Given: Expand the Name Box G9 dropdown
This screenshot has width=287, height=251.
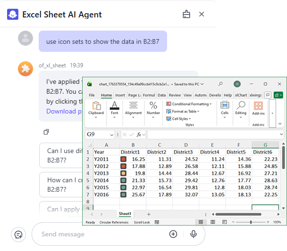Looking at the screenshot, I should click(x=111, y=135).
